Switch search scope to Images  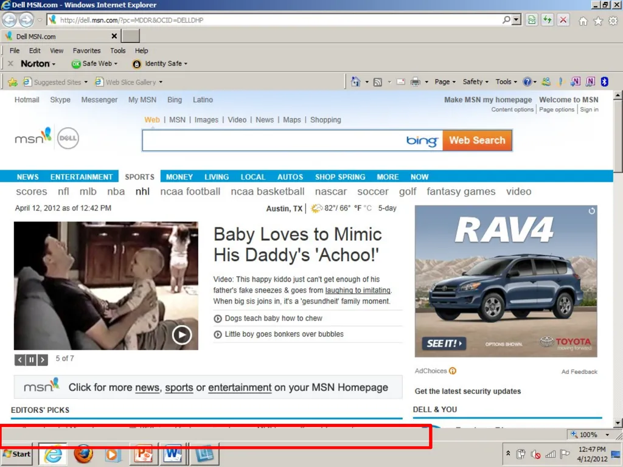coord(206,120)
